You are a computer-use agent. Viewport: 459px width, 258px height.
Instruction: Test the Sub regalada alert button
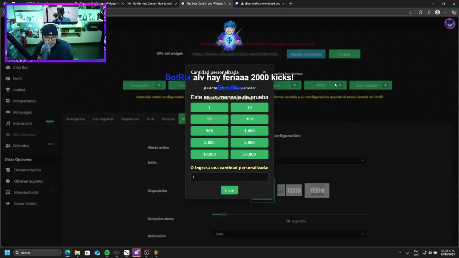[370, 85]
